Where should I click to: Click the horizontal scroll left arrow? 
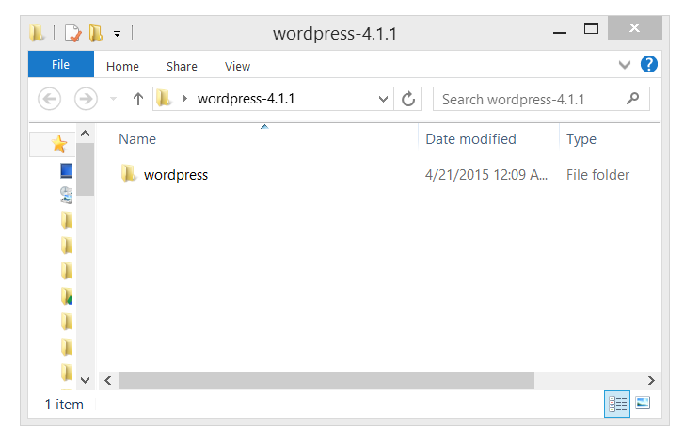pos(108,380)
